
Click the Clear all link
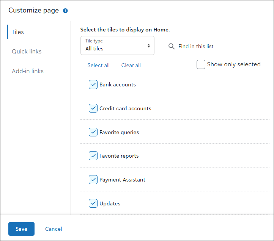131,65
